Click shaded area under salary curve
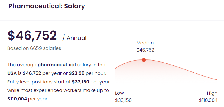 click(x=157, y=71)
